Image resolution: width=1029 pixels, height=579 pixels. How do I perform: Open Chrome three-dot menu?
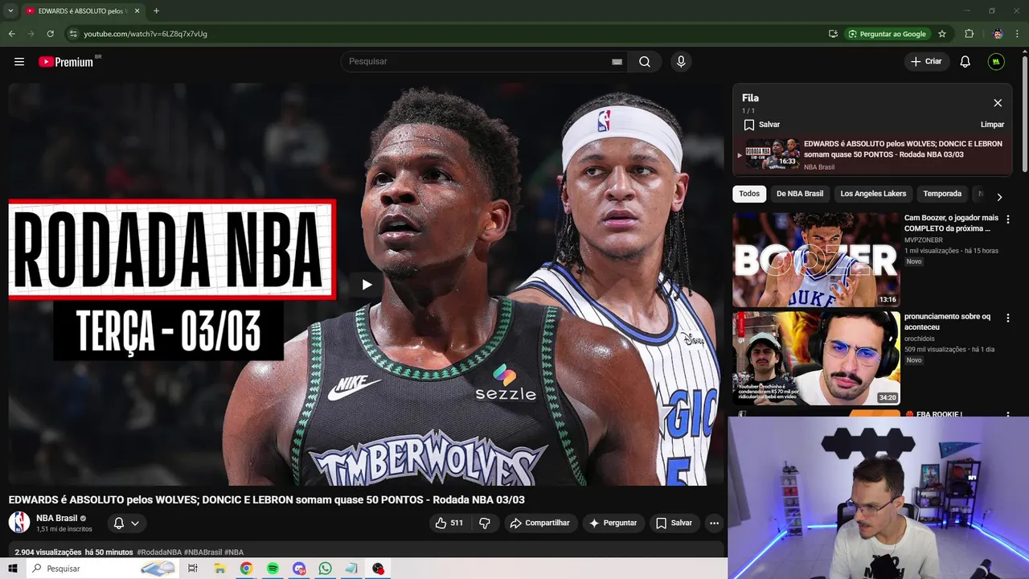pyautogui.click(x=1018, y=34)
